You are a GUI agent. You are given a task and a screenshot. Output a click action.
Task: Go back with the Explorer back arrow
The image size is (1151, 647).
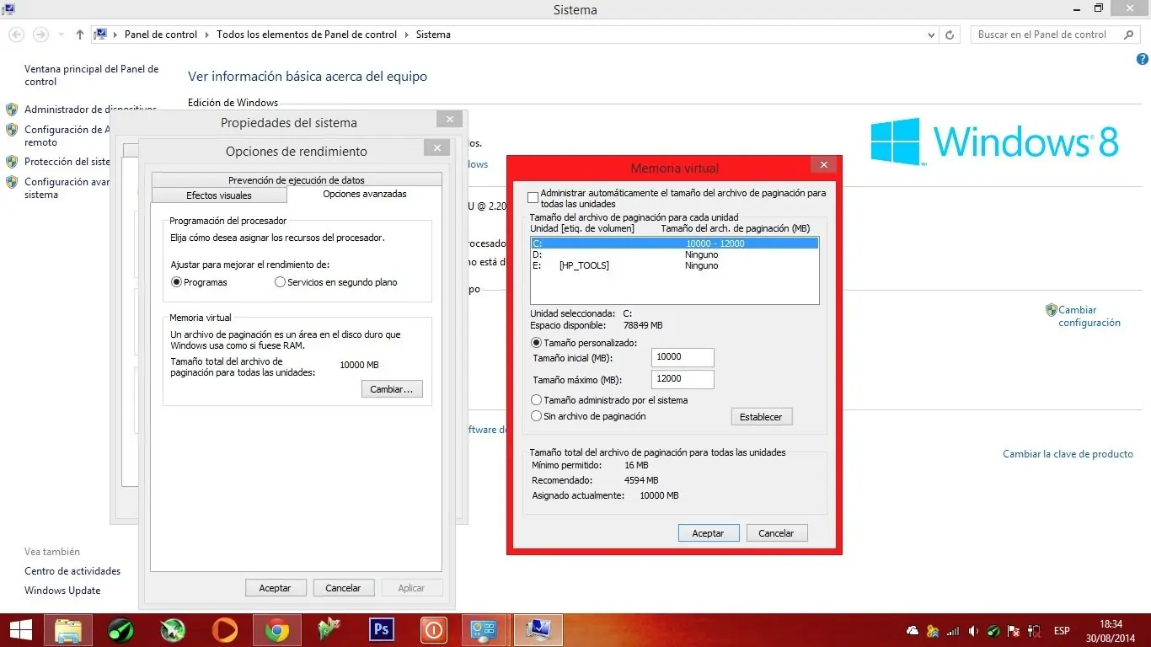(16, 35)
